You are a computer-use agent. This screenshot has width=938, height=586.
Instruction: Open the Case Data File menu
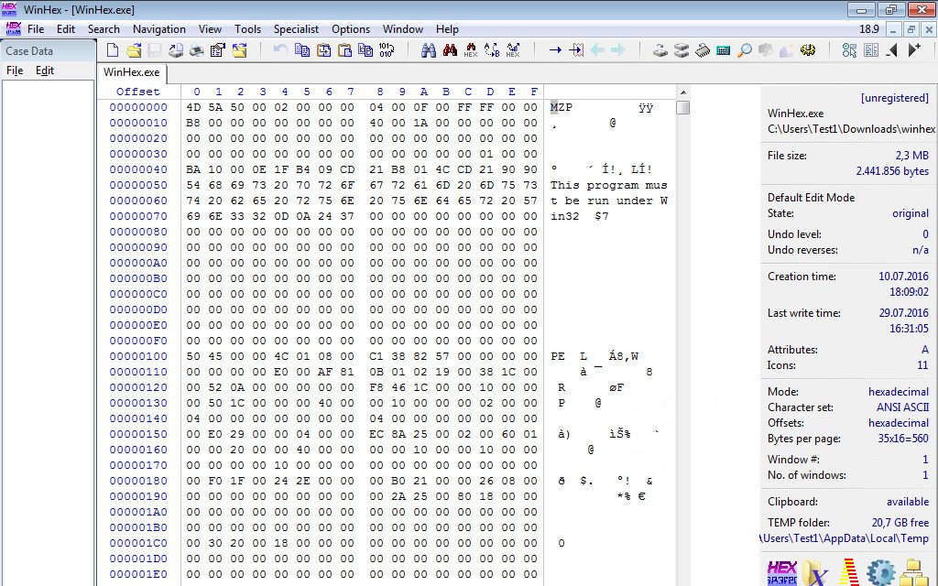click(15, 71)
